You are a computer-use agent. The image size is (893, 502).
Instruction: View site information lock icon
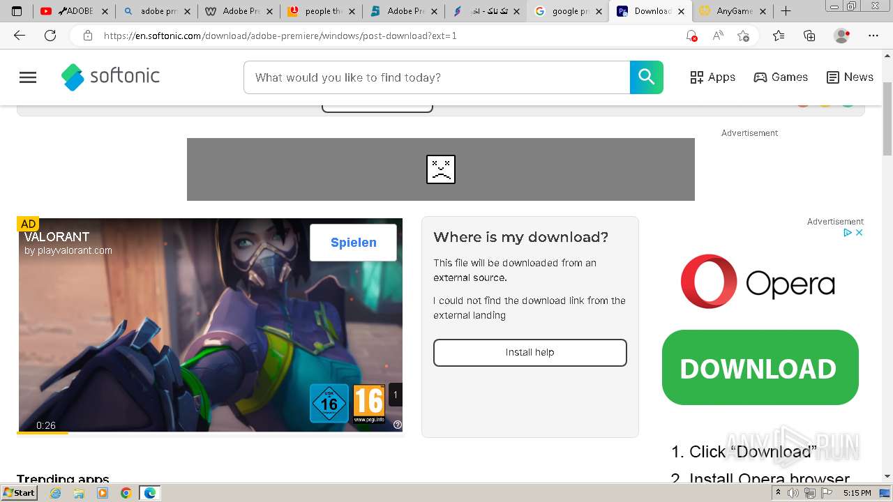88,36
